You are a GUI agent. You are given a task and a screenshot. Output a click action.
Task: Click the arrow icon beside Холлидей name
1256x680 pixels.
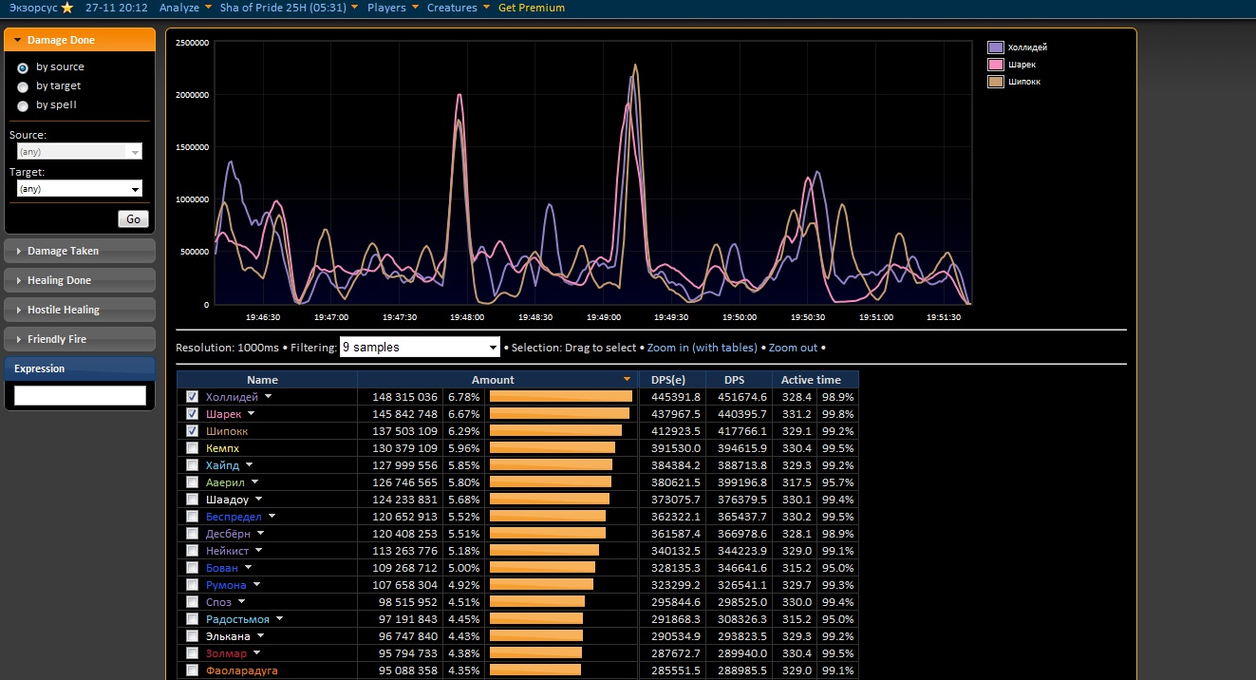click(x=269, y=397)
